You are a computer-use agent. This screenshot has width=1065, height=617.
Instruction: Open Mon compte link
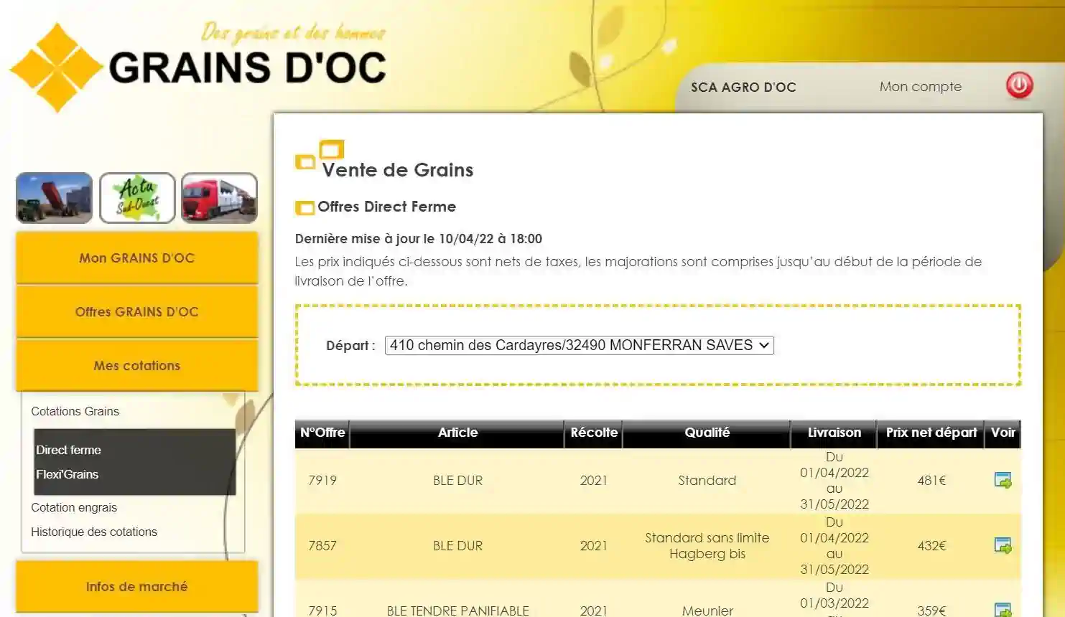[921, 87]
